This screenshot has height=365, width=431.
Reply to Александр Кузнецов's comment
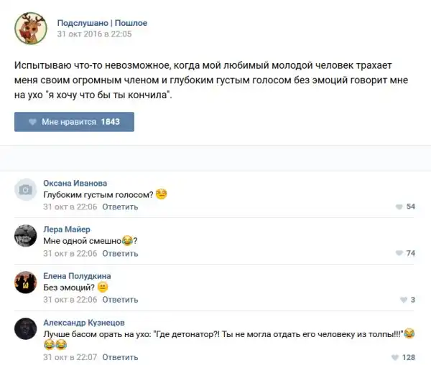120,357
